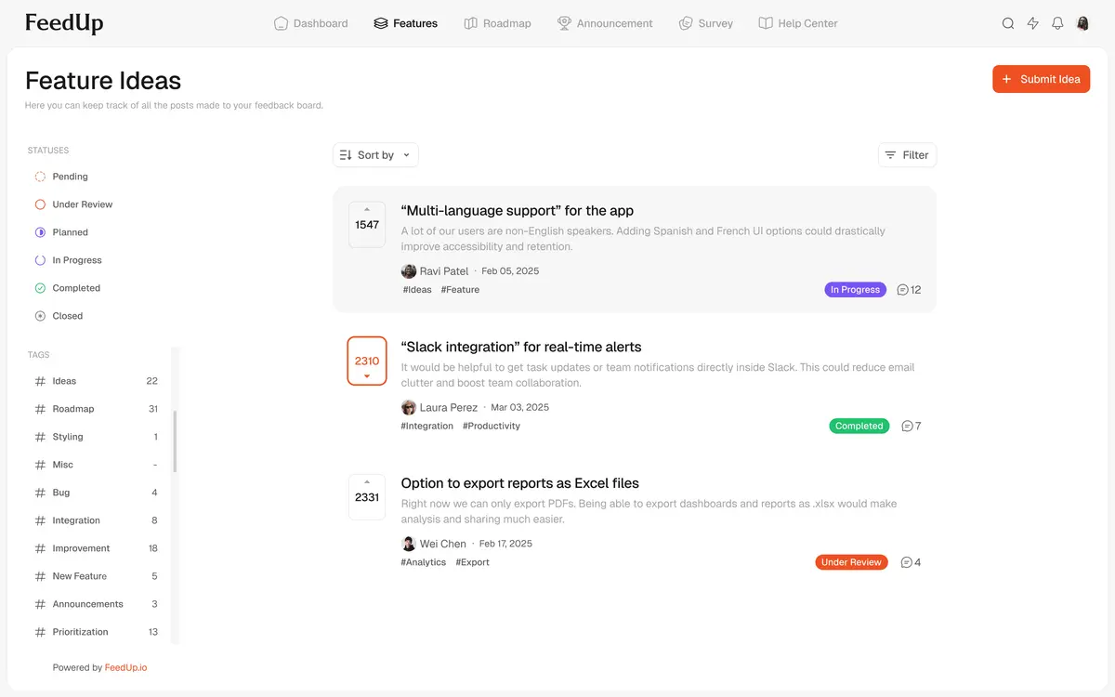Click the Submit Idea button
1115x697 pixels.
click(x=1041, y=79)
